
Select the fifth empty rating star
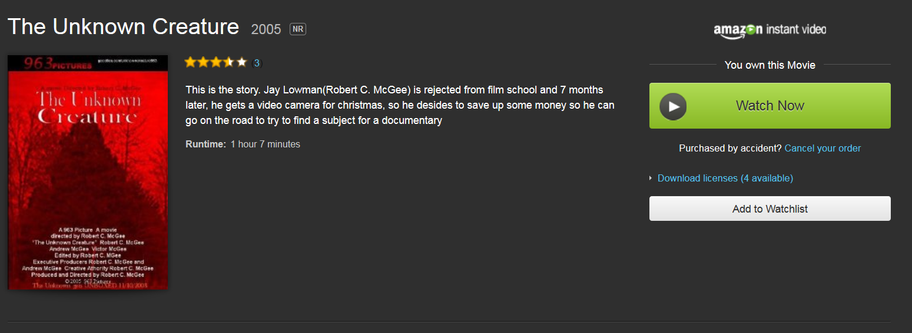(x=241, y=62)
